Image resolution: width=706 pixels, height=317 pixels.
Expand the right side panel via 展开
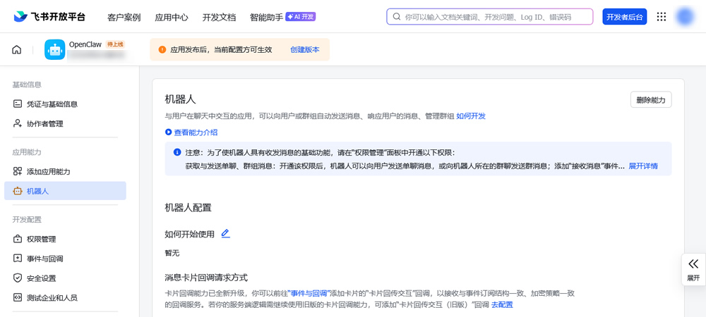[x=693, y=269]
